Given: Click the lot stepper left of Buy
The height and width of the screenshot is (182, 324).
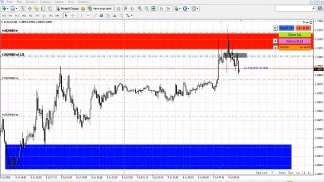Looking at the screenshot, I should click(x=275, y=28).
